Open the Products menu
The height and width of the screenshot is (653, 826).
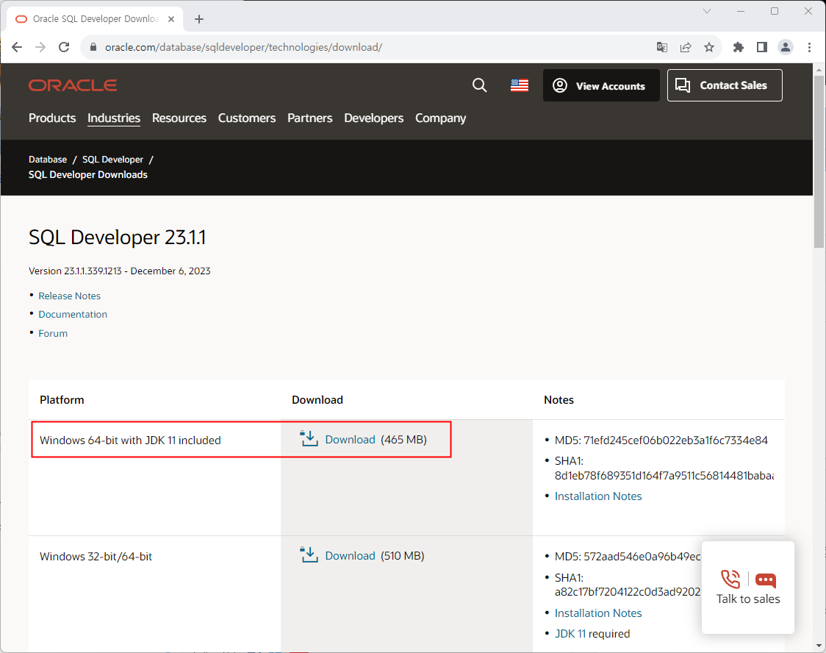(52, 118)
